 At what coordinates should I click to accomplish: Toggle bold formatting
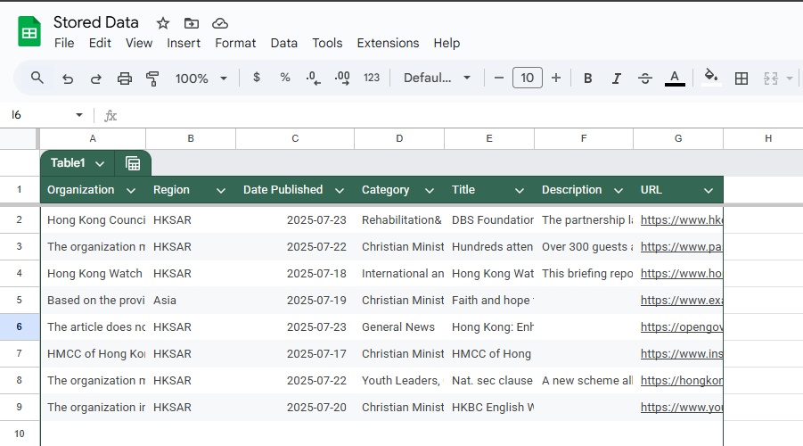(x=587, y=78)
